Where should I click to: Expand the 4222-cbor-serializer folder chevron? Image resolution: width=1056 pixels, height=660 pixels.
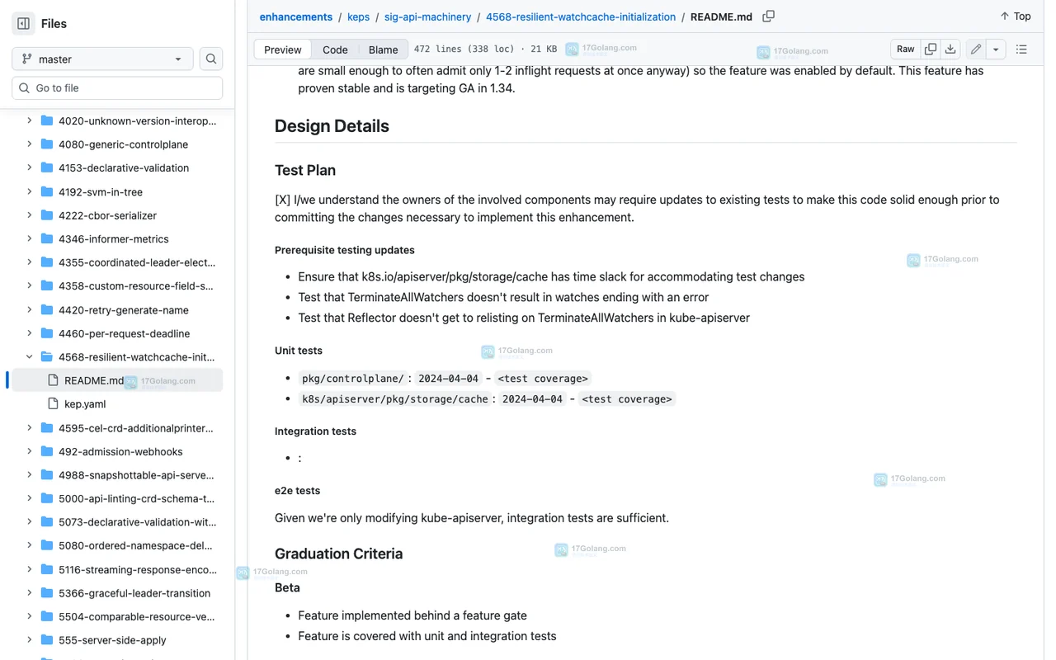[x=30, y=215]
